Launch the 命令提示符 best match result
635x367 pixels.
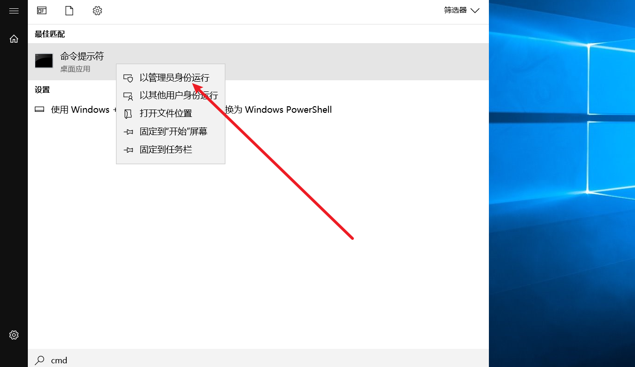coord(82,57)
